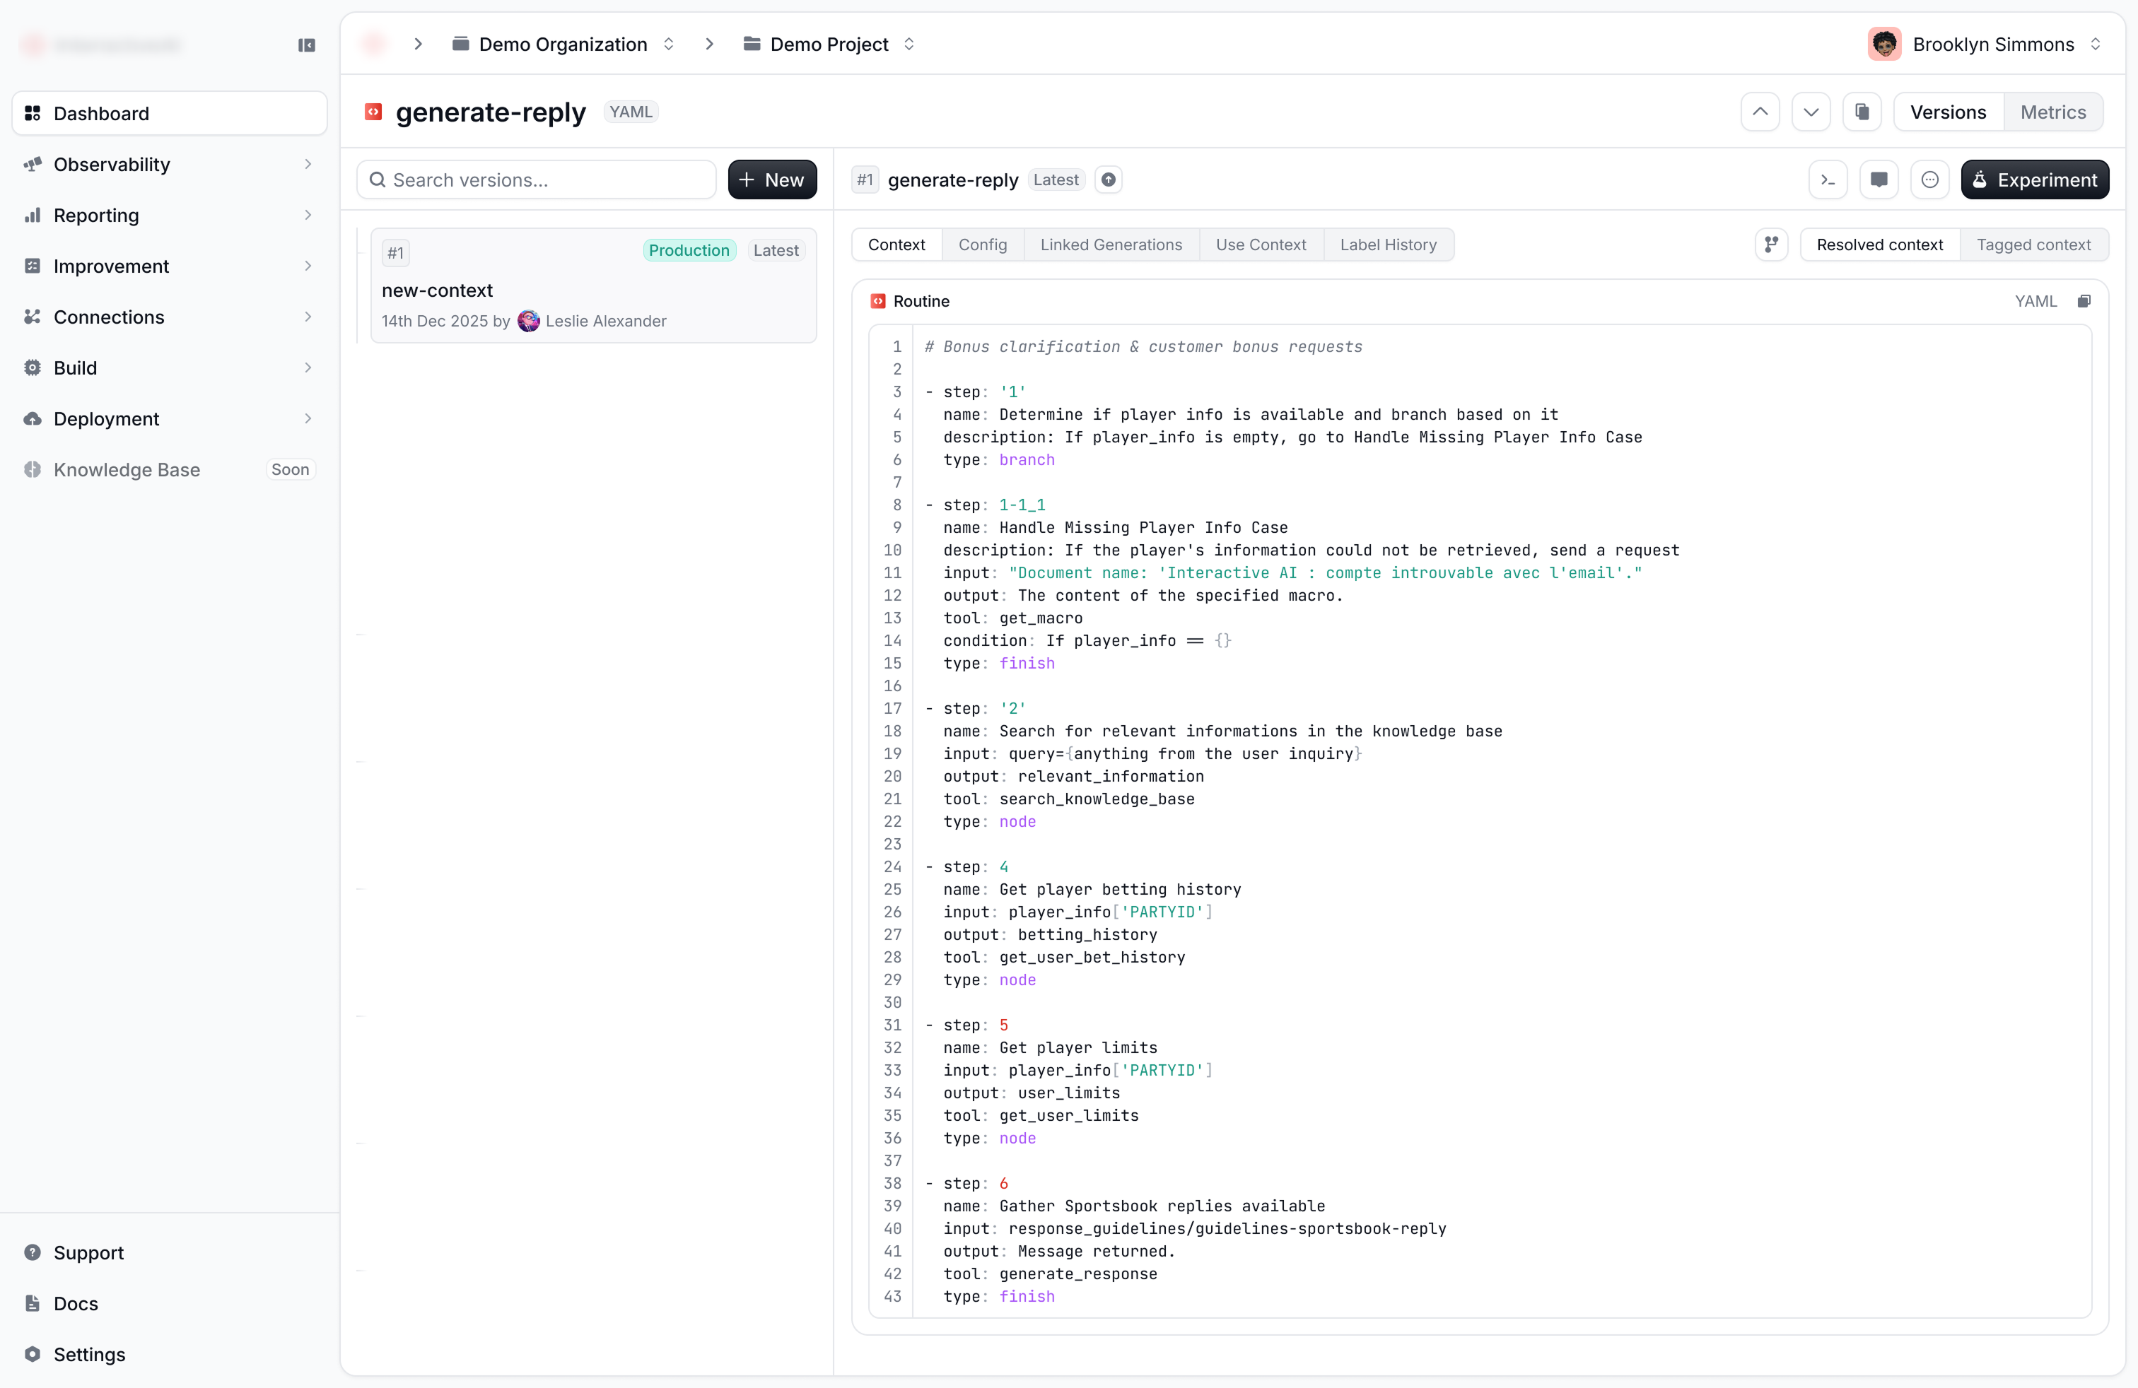Switch to Tagged context view
Screen dimensions: 2138x1388
coord(2034,245)
